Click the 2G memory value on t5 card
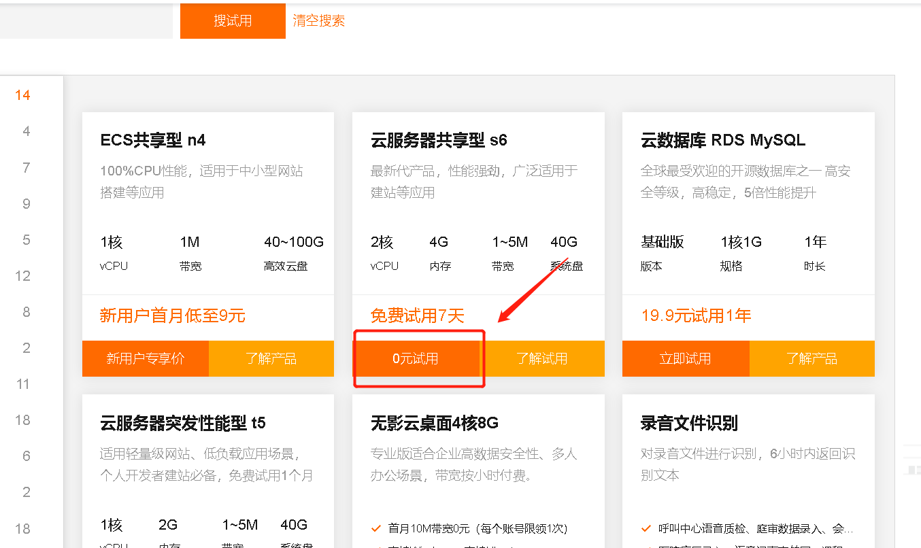The width and height of the screenshot is (921, 548). [168, 525]
